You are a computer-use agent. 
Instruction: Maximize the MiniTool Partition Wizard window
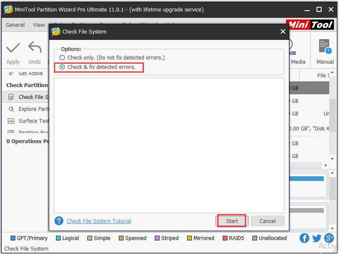point(319,9)
